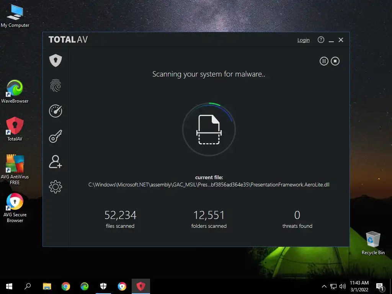Open the TotalAV help question mark
This screenshot has width=392, height=294.
[321, 40]
